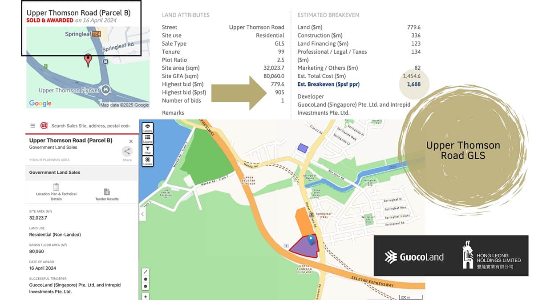This screenshot has width=534, height=300.
Task: Select the line measure drawing tool
Action: tap(146, 272)
